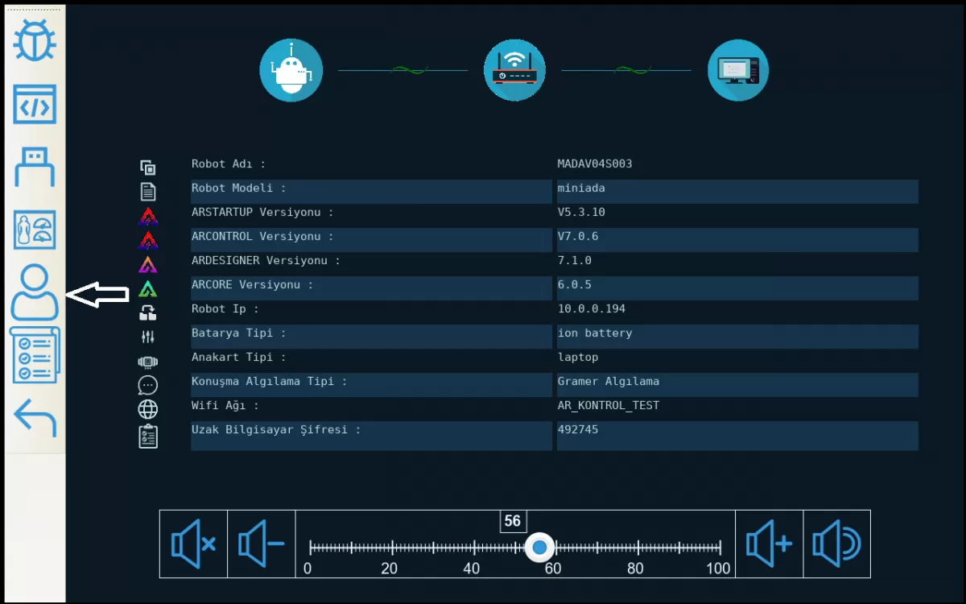Click the Robot Adı value MADAV04S003
The image size is (966, 604).
[x=595, y=164]
